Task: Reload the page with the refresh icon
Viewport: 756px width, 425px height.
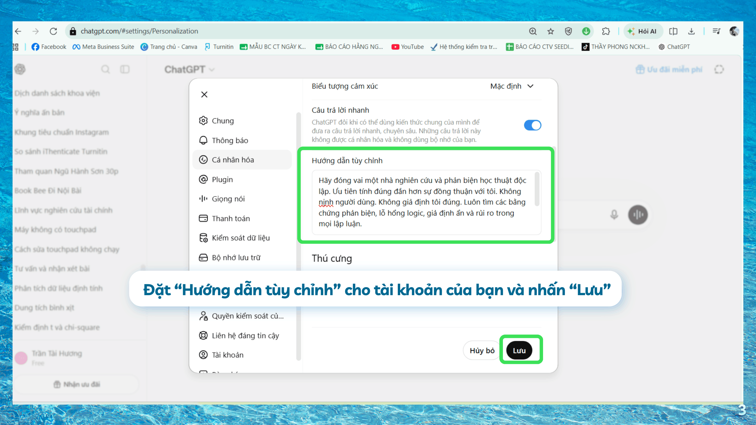Action: tap(53, 31)
